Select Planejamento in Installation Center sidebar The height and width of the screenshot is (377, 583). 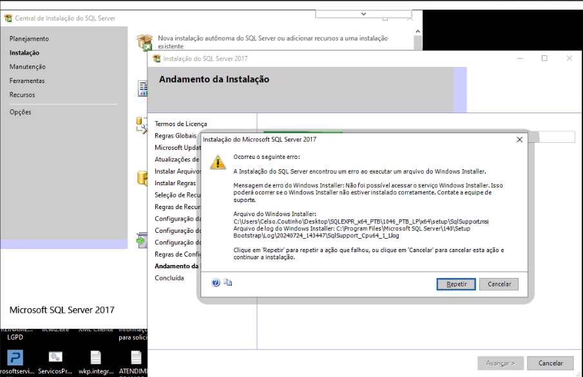(x=29, y=39)
